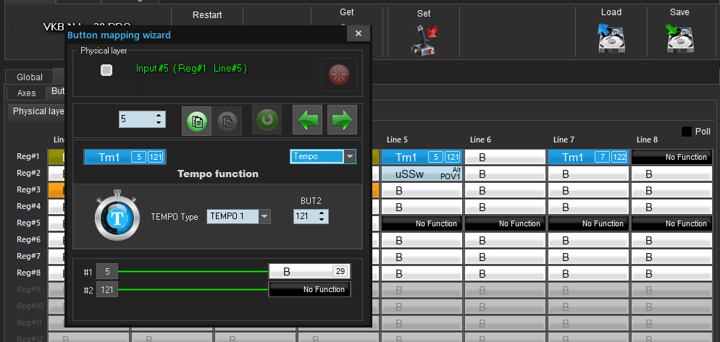Screen dimensions: 720x342
Task: Click the Restart button
Action: click(x=207, y=15)
